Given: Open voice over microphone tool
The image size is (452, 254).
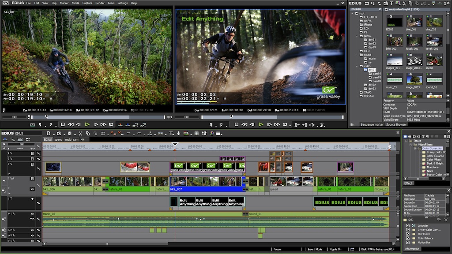Looking at the screenshot, I should pyautogui.click(x=179, y=133).
